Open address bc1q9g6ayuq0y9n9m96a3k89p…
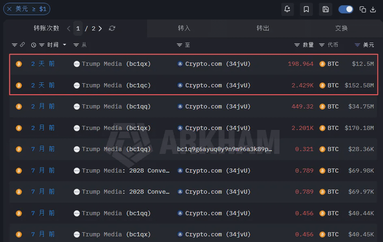 [x=225, y=149]
